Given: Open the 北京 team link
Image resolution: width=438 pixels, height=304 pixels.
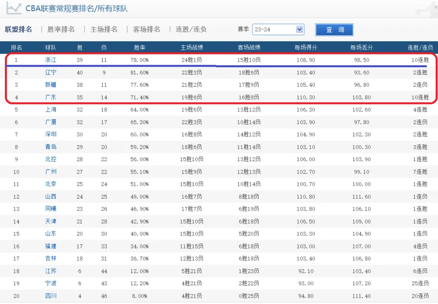Looking at the screenshot, I should click(x=51, y=184).
